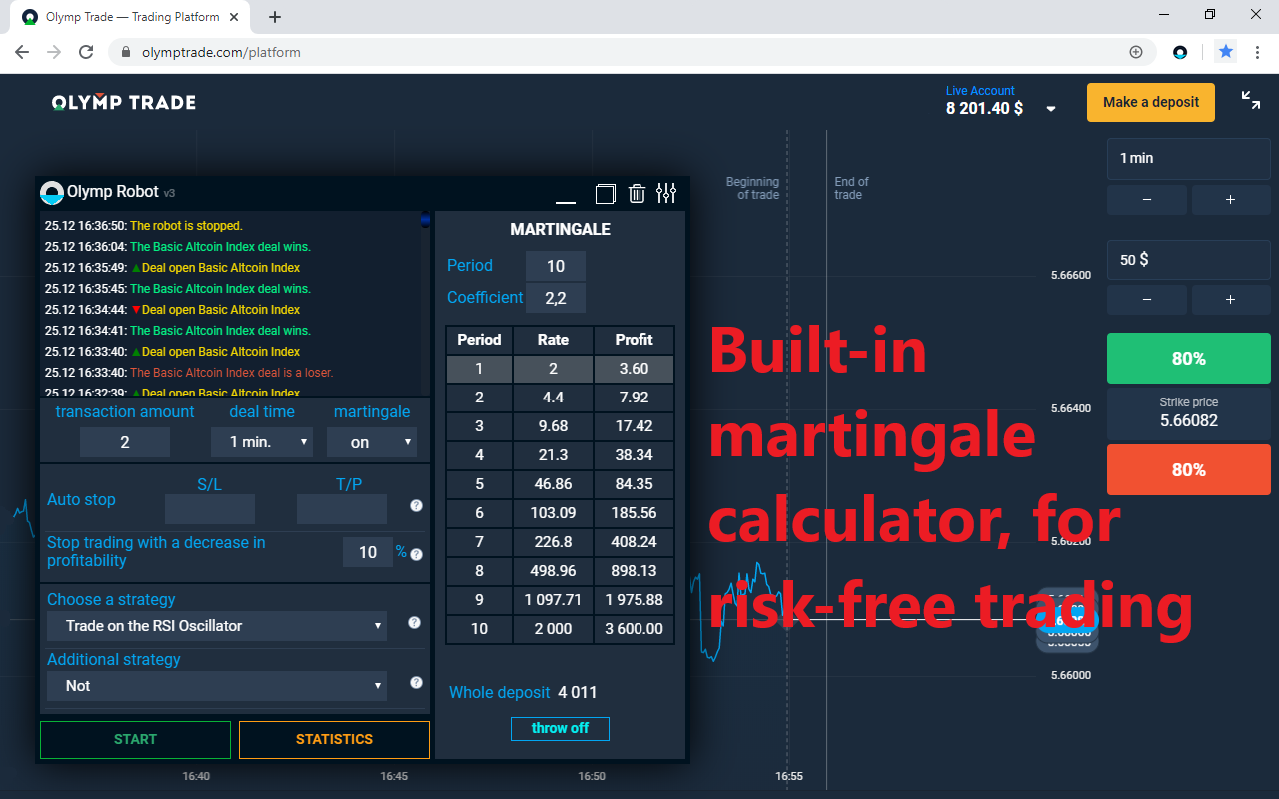Click martingale profit cell 3 600.00

634,629
